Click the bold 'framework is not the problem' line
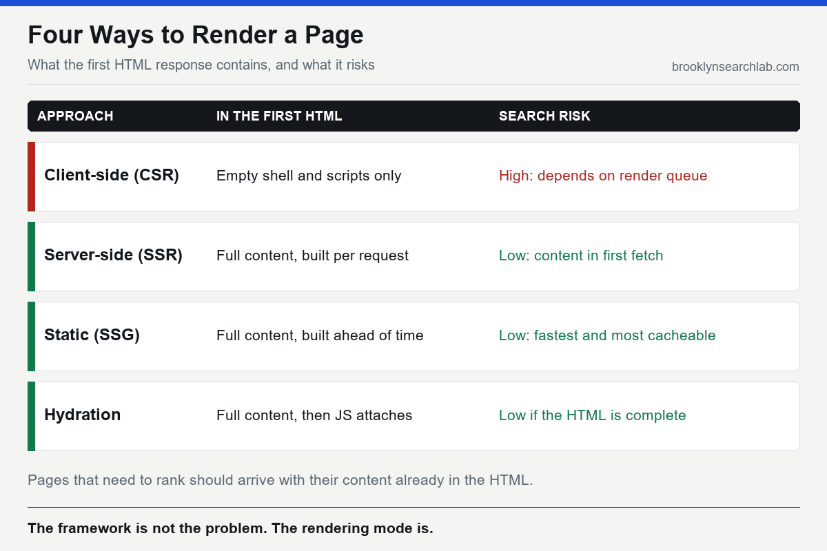The image size is (827, 551). tap(230, 529)
